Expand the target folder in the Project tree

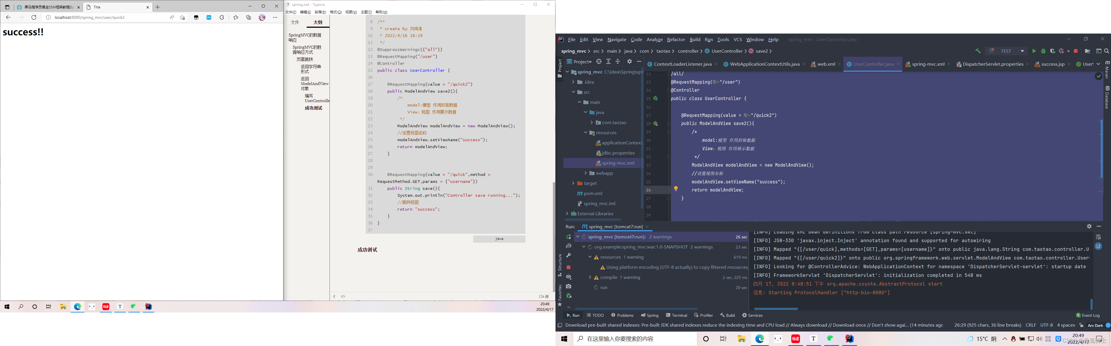(x=573, y=183)
